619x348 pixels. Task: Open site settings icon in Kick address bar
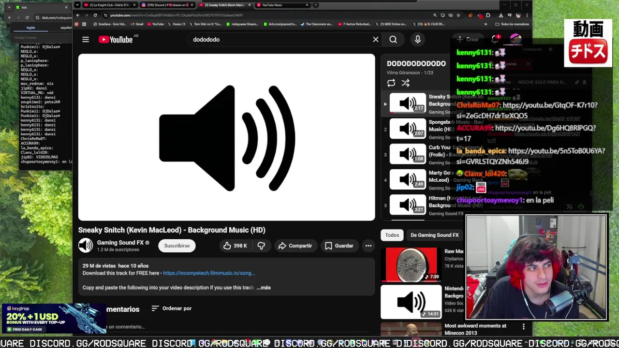[37, 17]
